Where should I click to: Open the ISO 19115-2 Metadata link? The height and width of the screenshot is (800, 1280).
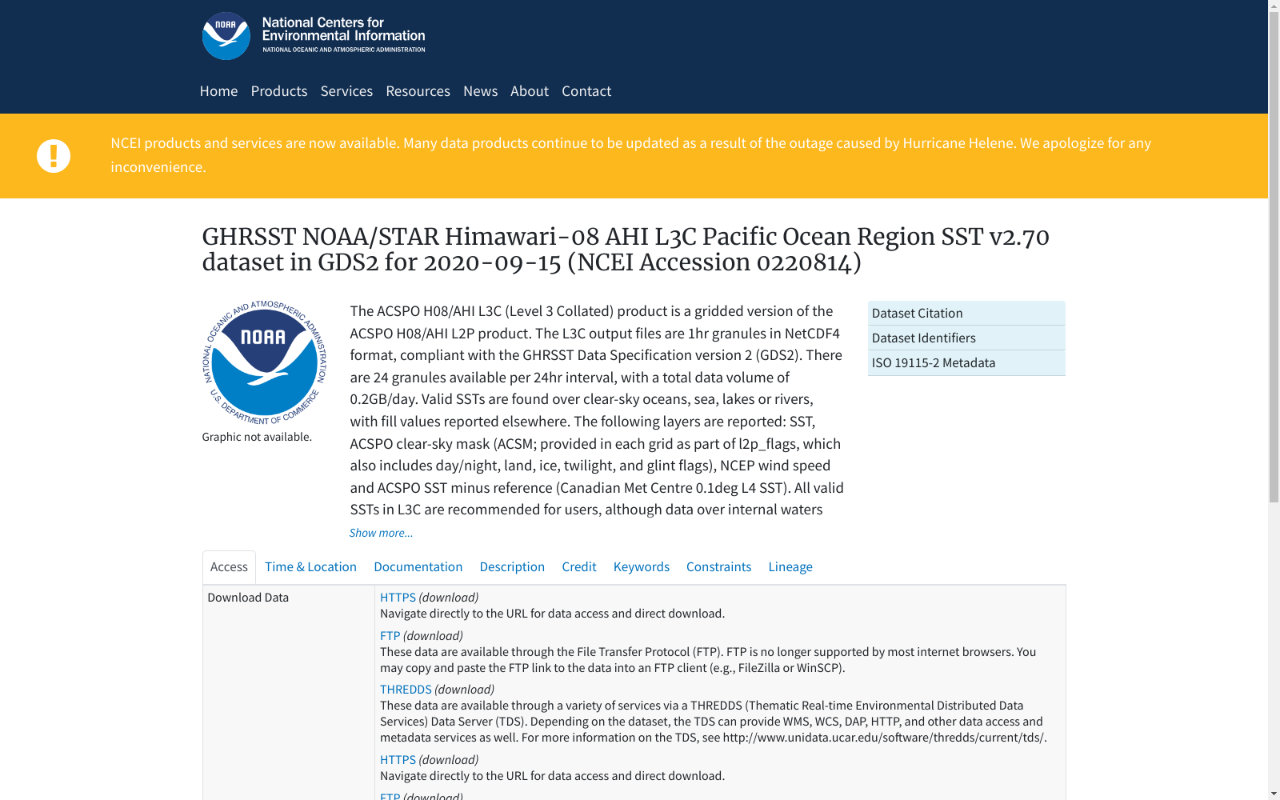[x=966, y=362]
